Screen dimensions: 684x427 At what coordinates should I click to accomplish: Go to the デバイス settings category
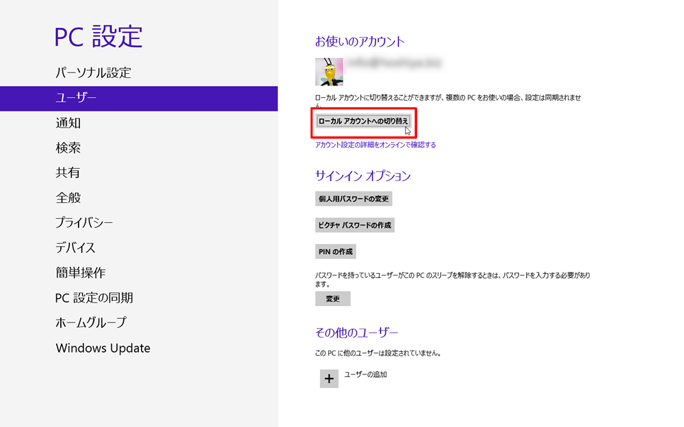(75, 247)
